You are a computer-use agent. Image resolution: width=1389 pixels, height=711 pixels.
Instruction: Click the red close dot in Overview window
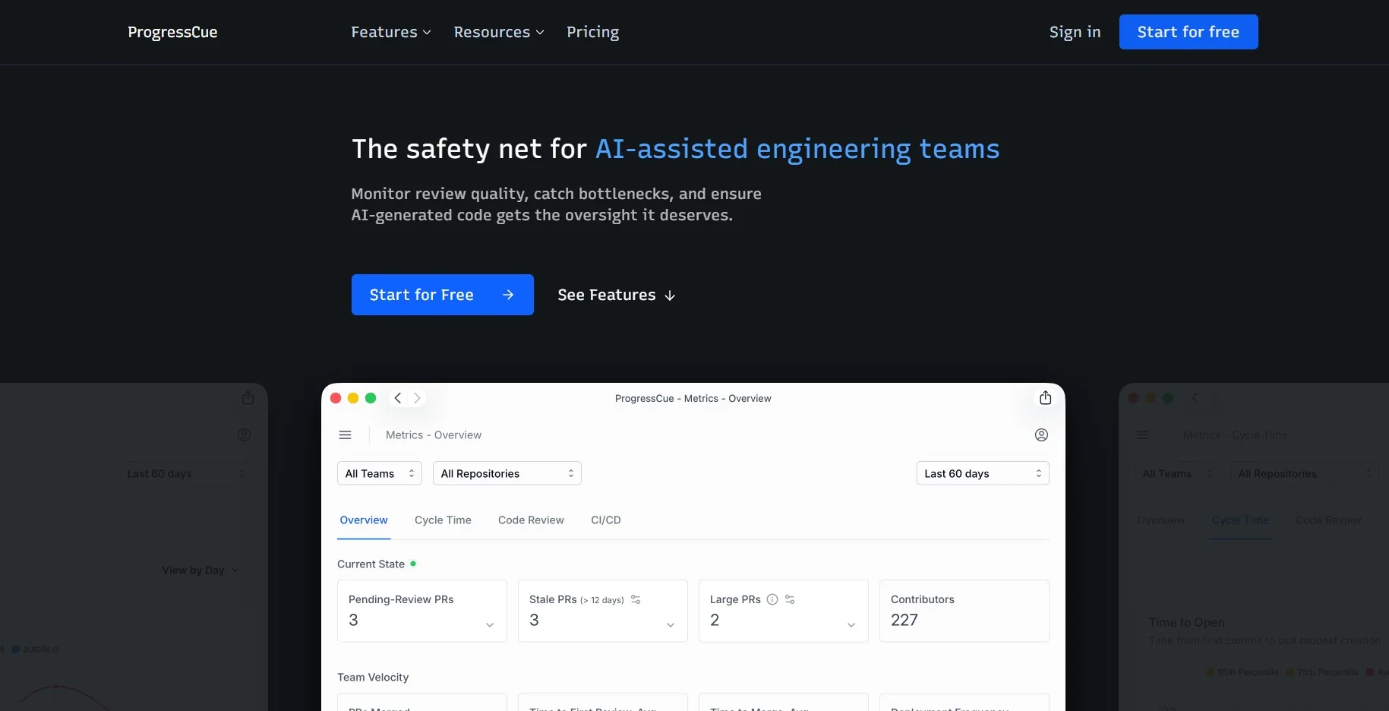(336, 398)
